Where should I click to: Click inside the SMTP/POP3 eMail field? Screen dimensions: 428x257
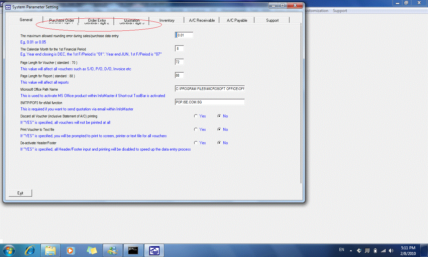(x=209, y=102)
